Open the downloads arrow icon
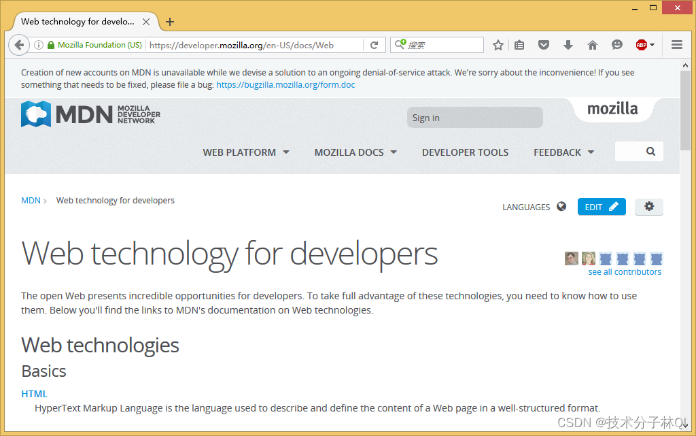The image size is (696, 436). (x=568, y=45)
